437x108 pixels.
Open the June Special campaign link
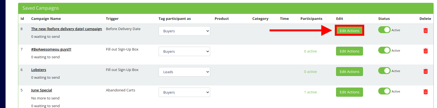[x=42, y=90]
